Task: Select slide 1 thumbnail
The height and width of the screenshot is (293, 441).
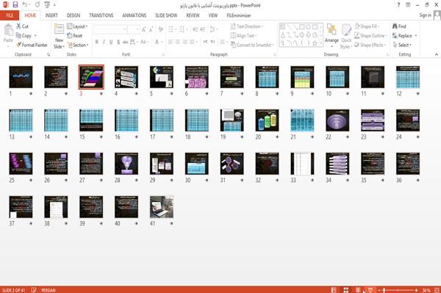Action: pyautogui.click(x=21, y=77)
